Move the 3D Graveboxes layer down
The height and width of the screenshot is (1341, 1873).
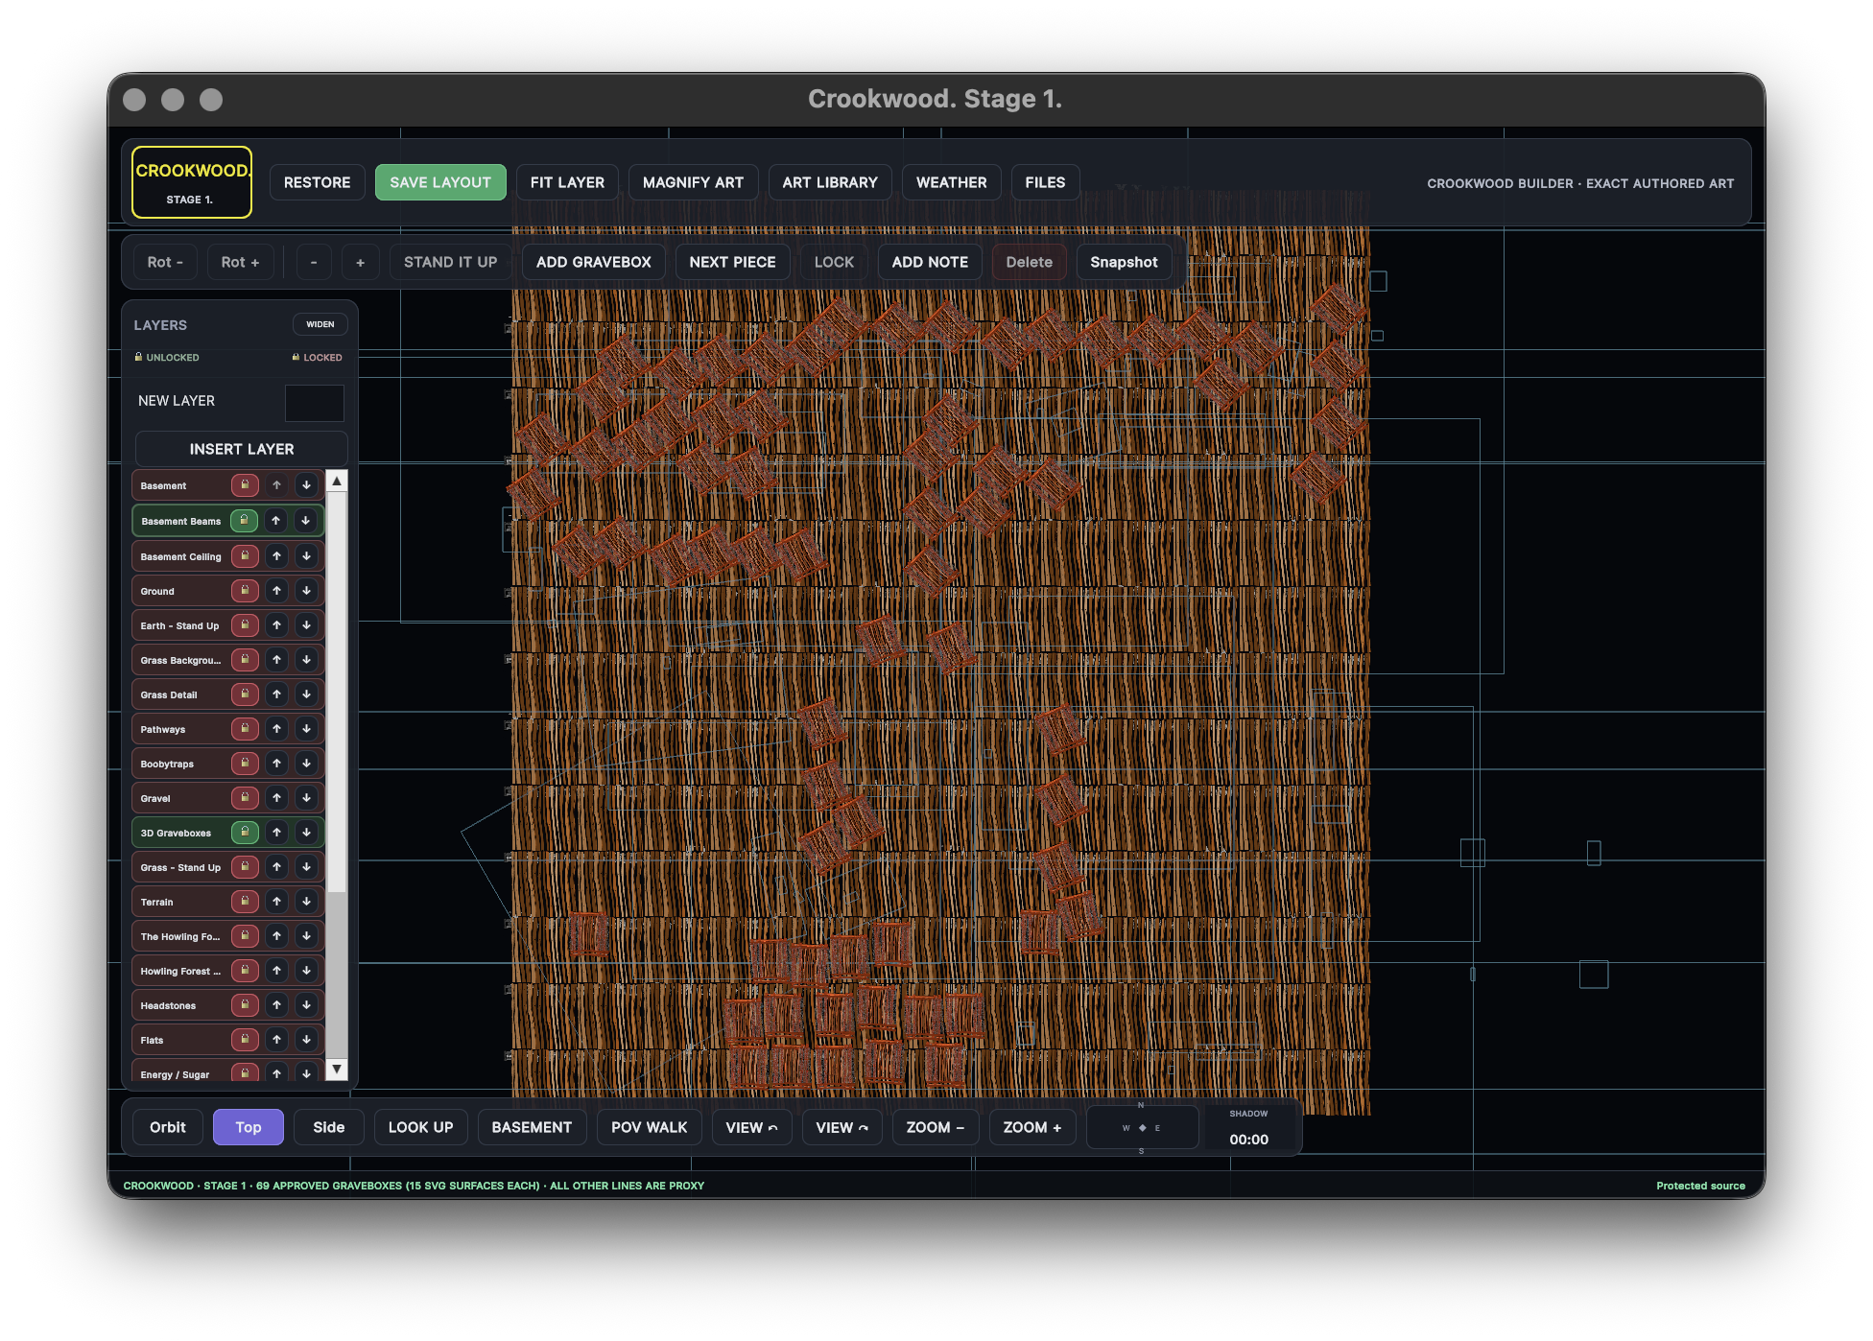[x=306, y=833]
